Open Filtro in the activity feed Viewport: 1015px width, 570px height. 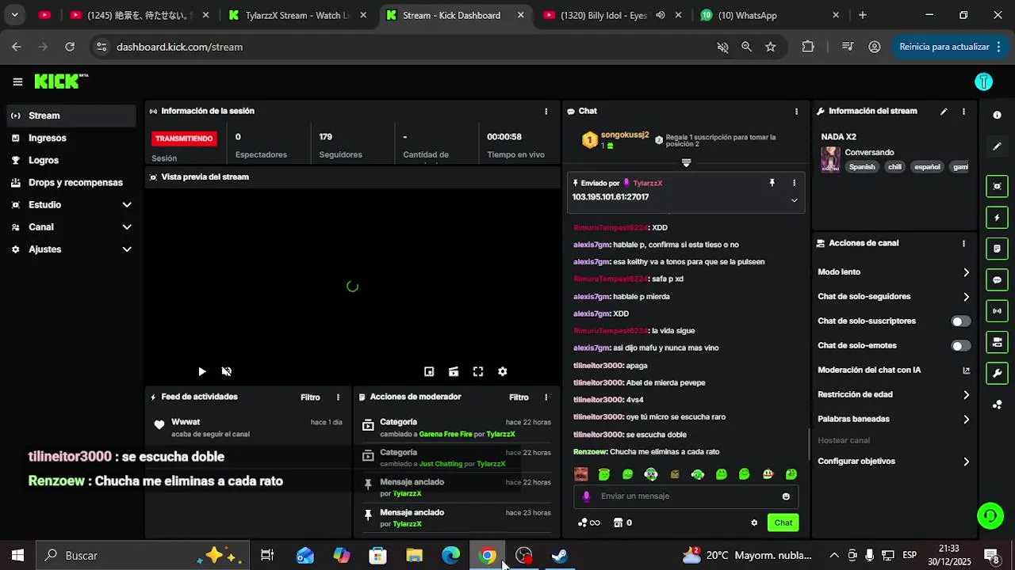(310, 397)
